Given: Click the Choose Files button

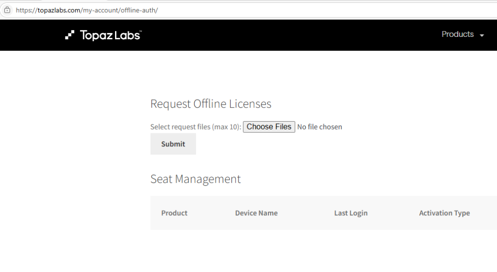Looking at the screenshot, I should pos(269,127).
